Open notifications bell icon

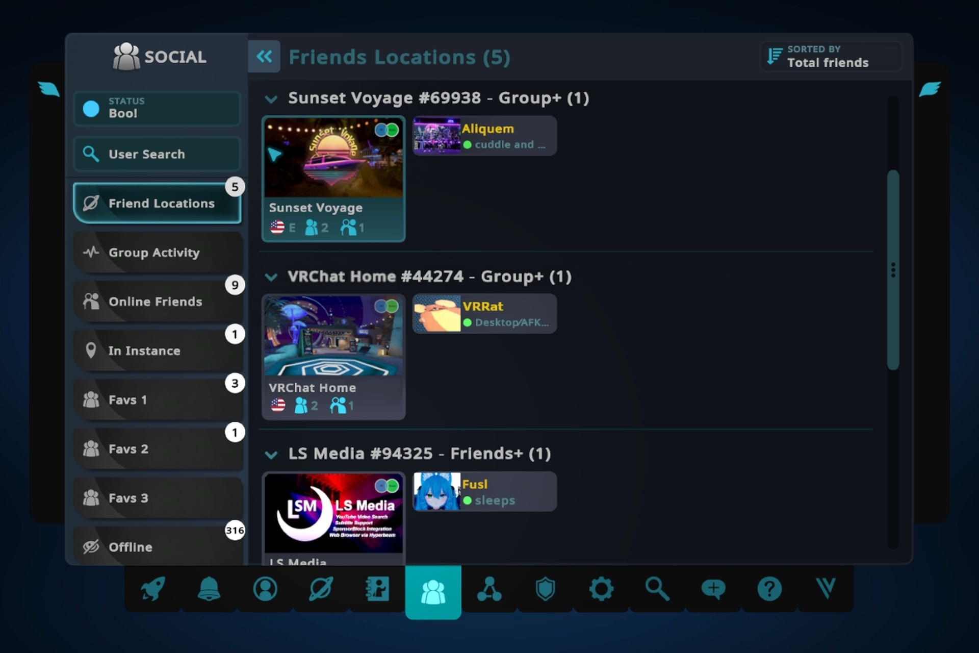click(x=209, y=589)
